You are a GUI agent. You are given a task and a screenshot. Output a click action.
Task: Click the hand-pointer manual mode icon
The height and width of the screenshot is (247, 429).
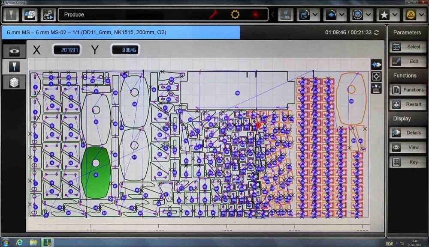[48, 15]
